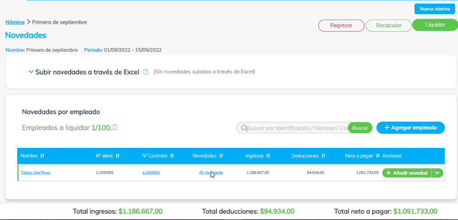Image resolution: width=458 pixels, height=220 pixels.
Task: Click help icon next to Empleados a liquidar
Action: [115, 127]
